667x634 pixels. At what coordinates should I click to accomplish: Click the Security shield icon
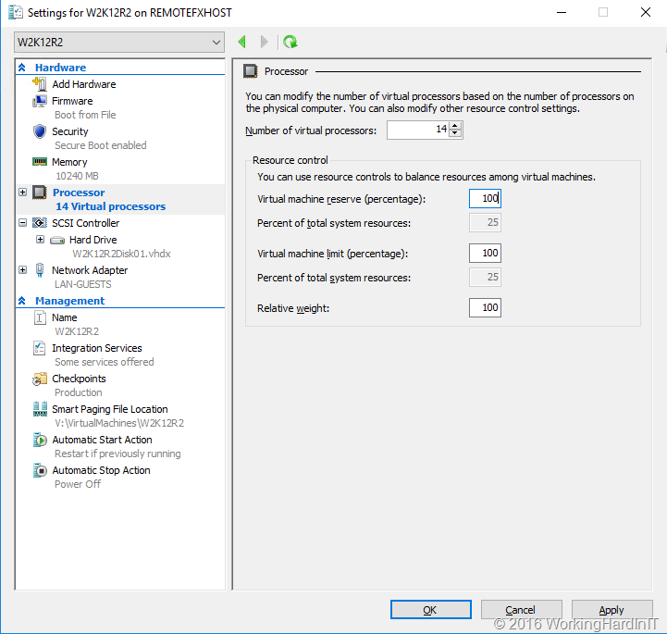[x=40, y=131]
